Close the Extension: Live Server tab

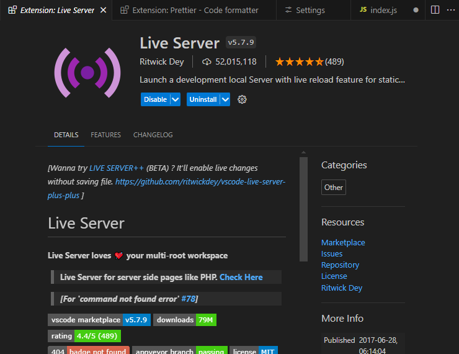point(104,11)
